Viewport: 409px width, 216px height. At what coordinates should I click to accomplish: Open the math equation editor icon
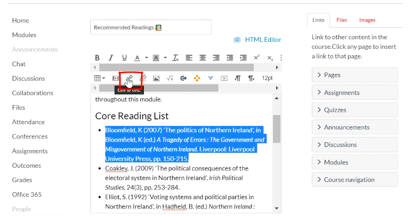coord(170,78)
